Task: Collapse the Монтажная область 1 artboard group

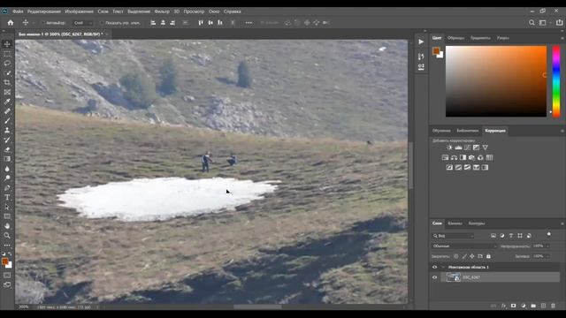Action: tap(443, 267)
